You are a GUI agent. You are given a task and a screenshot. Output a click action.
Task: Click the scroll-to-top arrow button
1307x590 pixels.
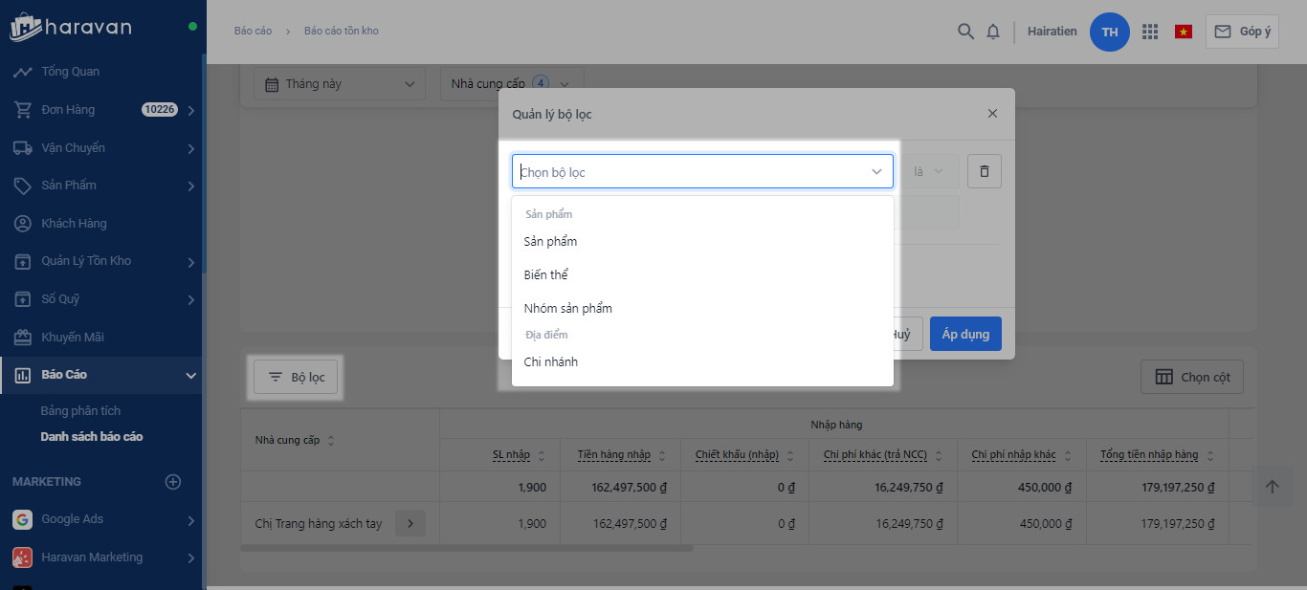[x=1272, y=487]
